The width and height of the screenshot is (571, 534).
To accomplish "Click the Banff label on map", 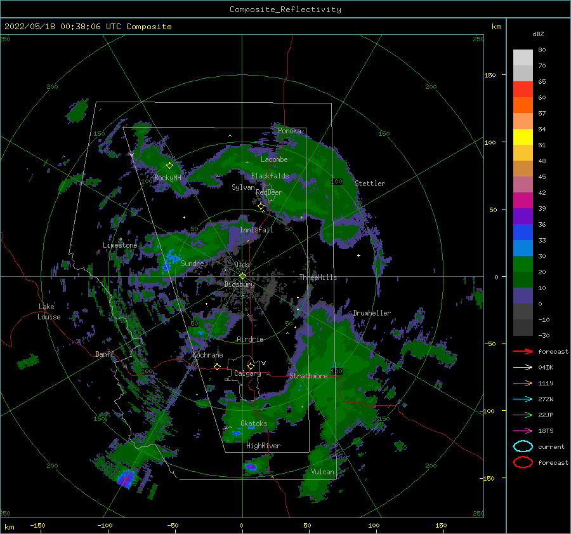I will click(105, 354).
